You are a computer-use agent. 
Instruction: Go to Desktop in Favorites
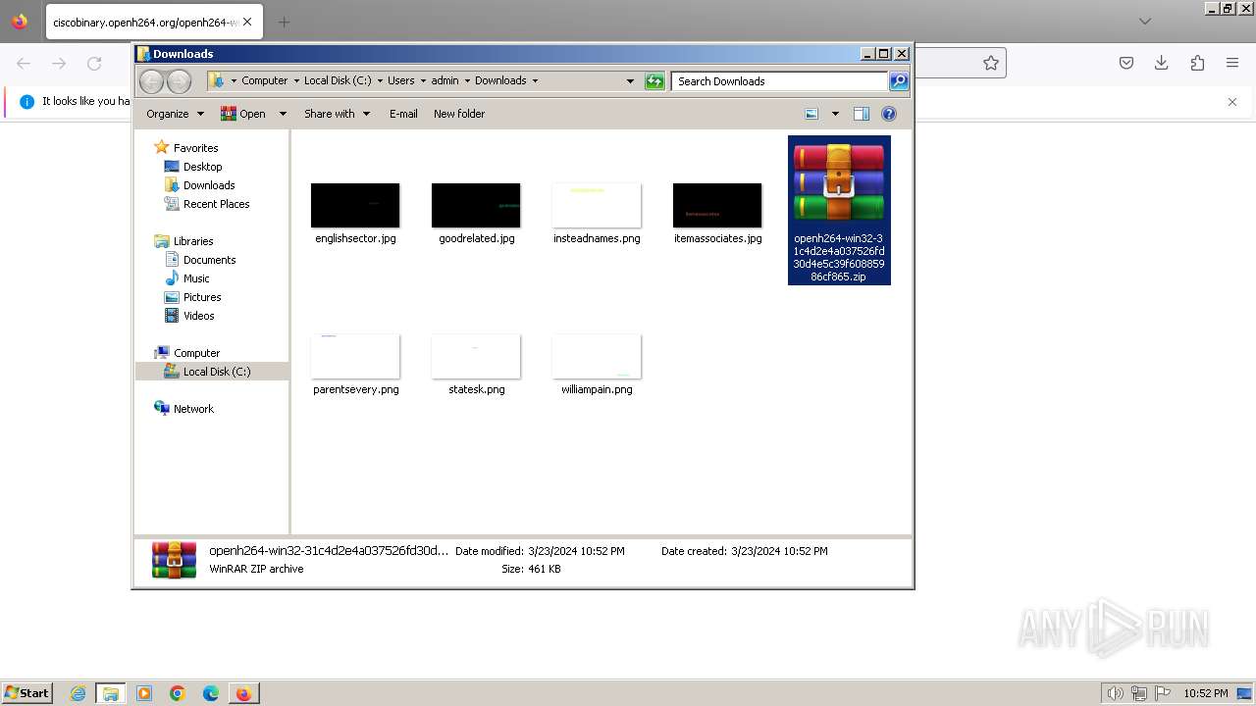(x=202, y=167)
